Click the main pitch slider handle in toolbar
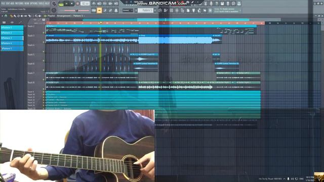This screenshot has width=324, height=182. click(x=76, y=11)
